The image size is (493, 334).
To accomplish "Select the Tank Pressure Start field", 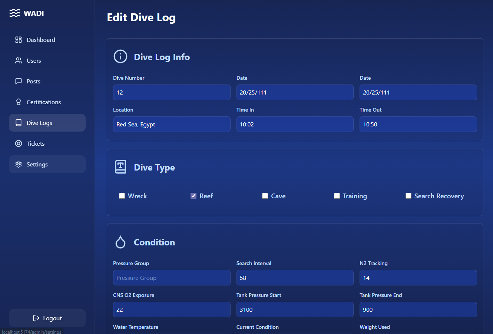I will coord(295,310).
